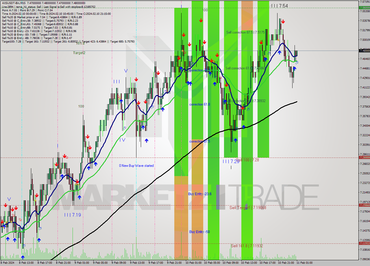Click the 'I I I 7.29' wave label
Screen dimensions: 370x266
(x=231, y=161)
